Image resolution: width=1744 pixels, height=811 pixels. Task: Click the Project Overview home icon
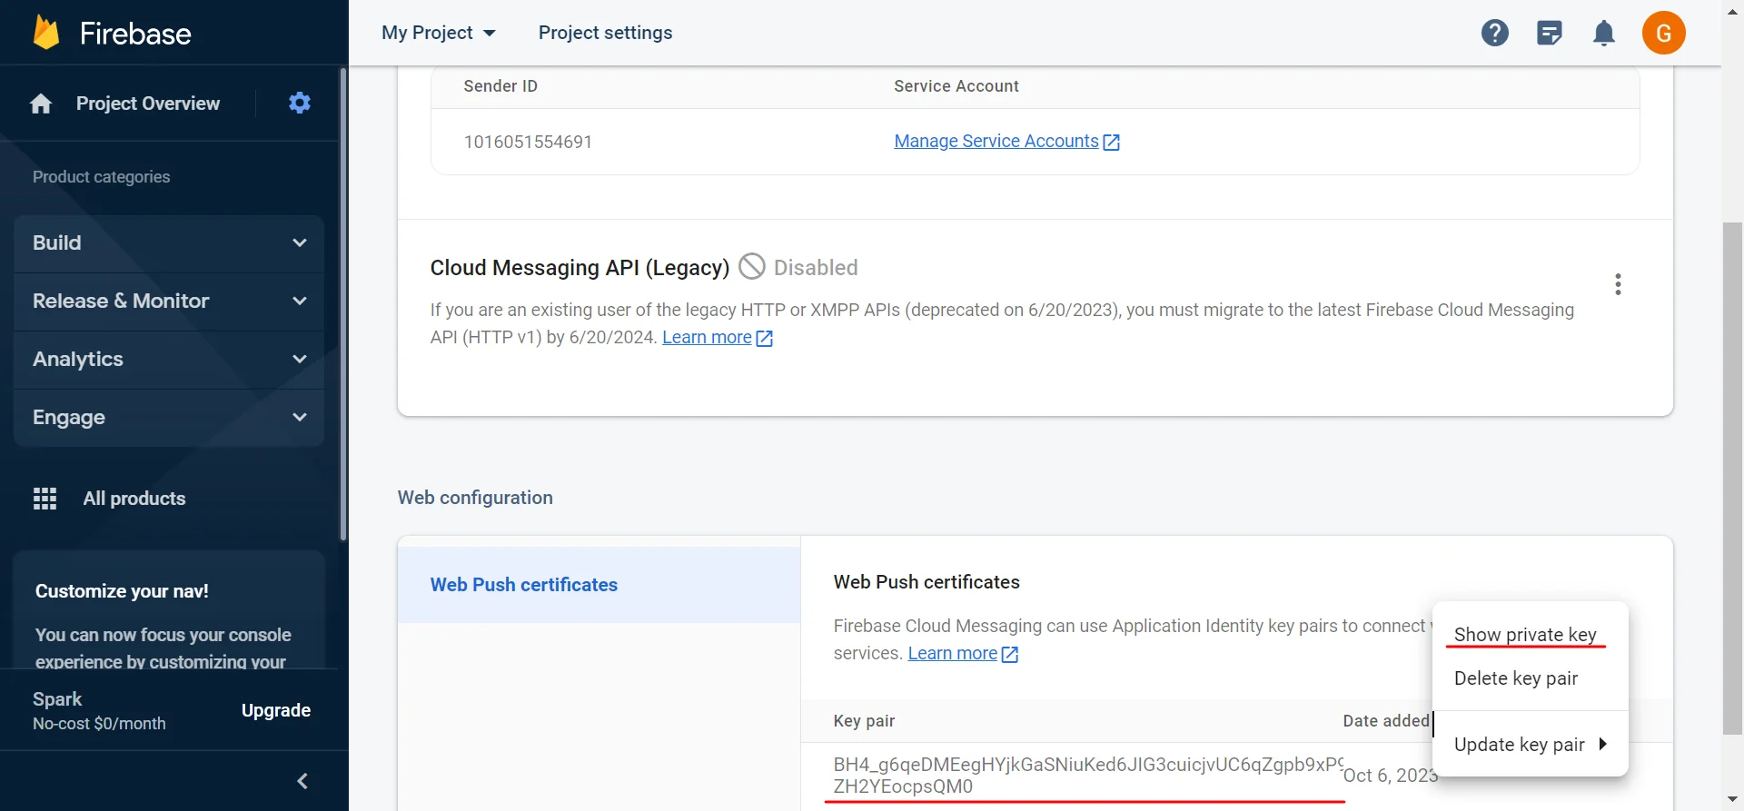point(41,104)
